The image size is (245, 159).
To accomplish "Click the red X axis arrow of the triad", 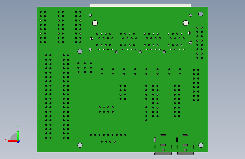I will (x=12, y=141).
